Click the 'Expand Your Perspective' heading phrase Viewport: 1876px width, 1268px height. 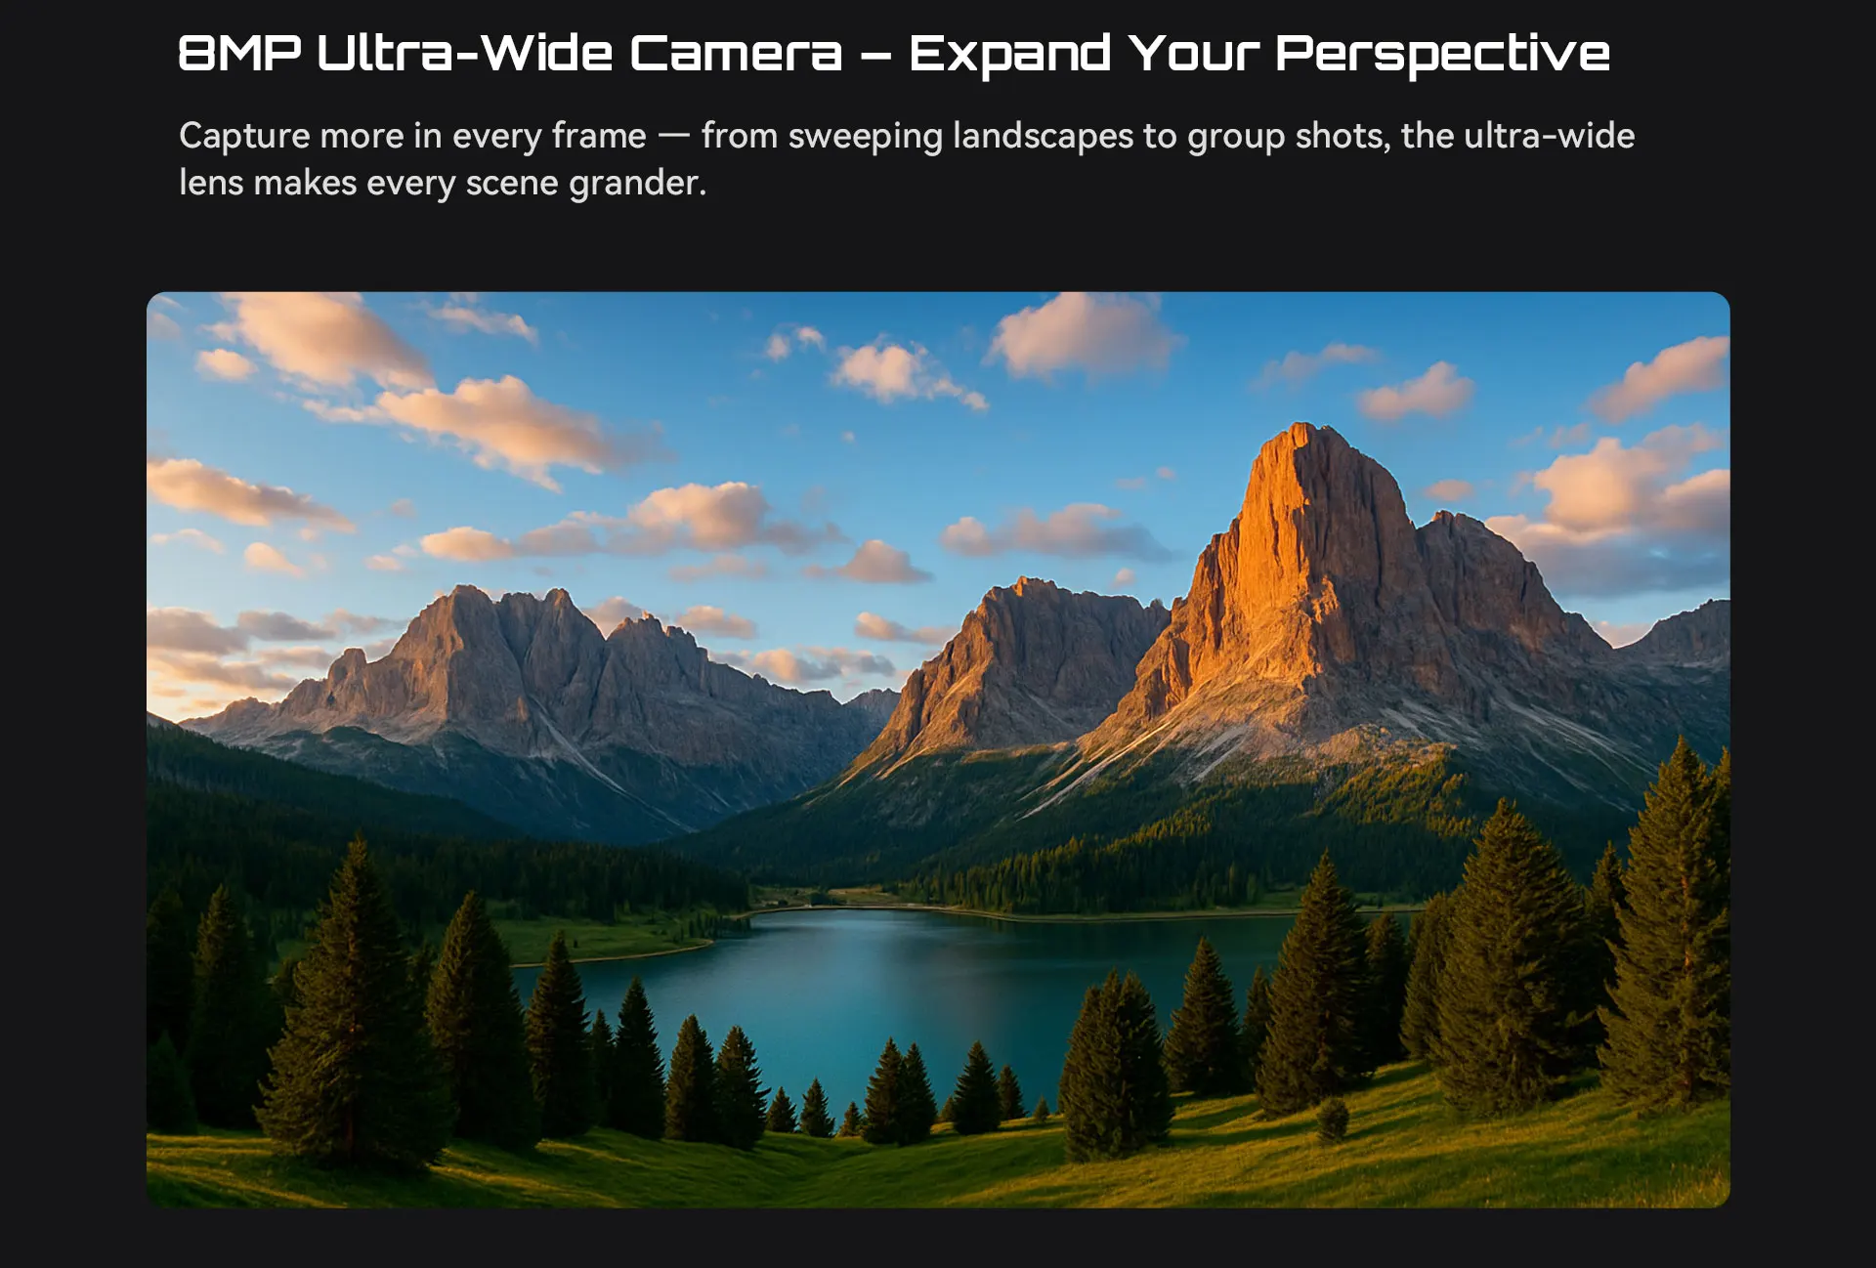(1259, 55)
